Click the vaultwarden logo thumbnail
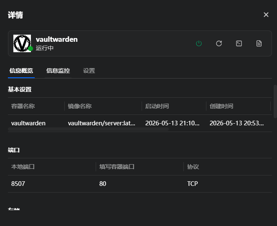 click(x=22, y=43)
